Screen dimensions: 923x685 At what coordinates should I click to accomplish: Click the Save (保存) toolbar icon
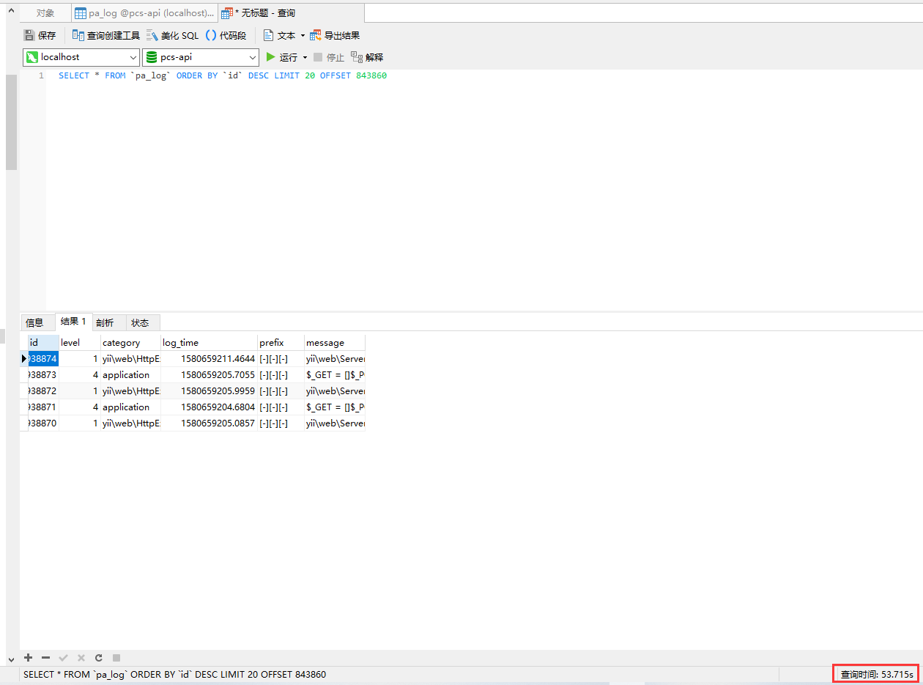(40, 35)
